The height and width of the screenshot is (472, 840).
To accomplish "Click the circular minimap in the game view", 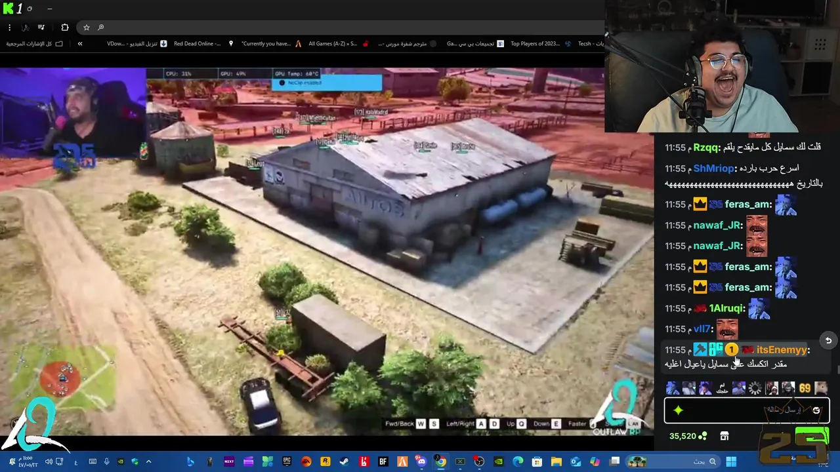I will point(62,377).
